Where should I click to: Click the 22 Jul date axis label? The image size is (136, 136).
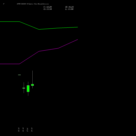(19, 129)
